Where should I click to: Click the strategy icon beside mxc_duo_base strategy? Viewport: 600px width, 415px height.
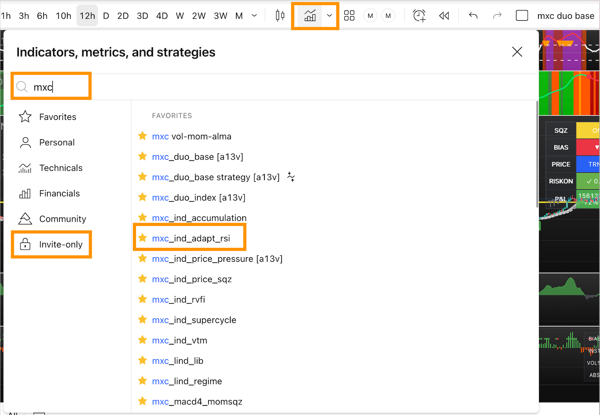click(x=291, y=177)
